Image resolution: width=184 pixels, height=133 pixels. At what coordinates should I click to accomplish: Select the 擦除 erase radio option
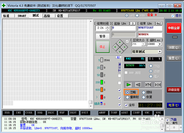pos(147,92)
